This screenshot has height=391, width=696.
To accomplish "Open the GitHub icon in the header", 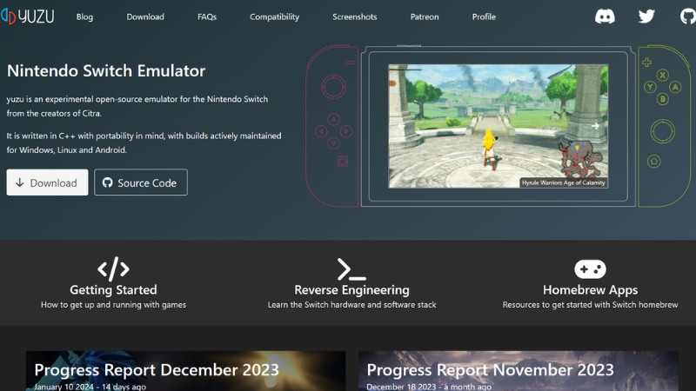I will pyautogui.click(x=688, y=17).
